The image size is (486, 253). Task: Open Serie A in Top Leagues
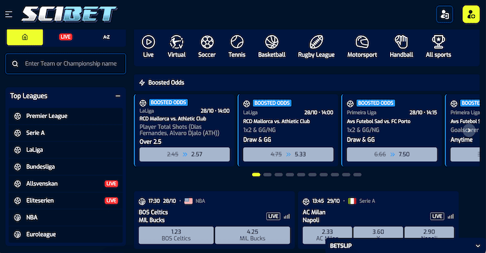coord(65,133)
